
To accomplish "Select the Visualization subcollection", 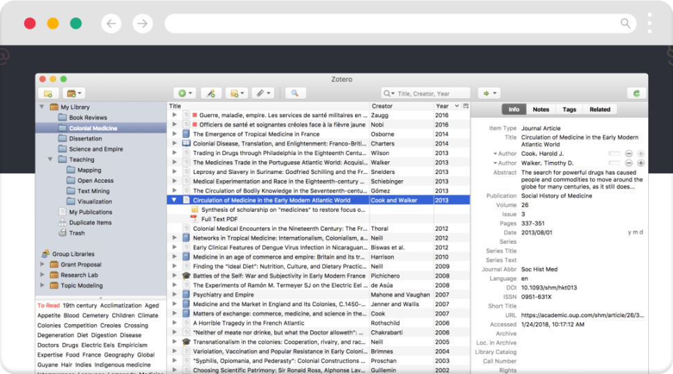I will click(x=94, y=202).
